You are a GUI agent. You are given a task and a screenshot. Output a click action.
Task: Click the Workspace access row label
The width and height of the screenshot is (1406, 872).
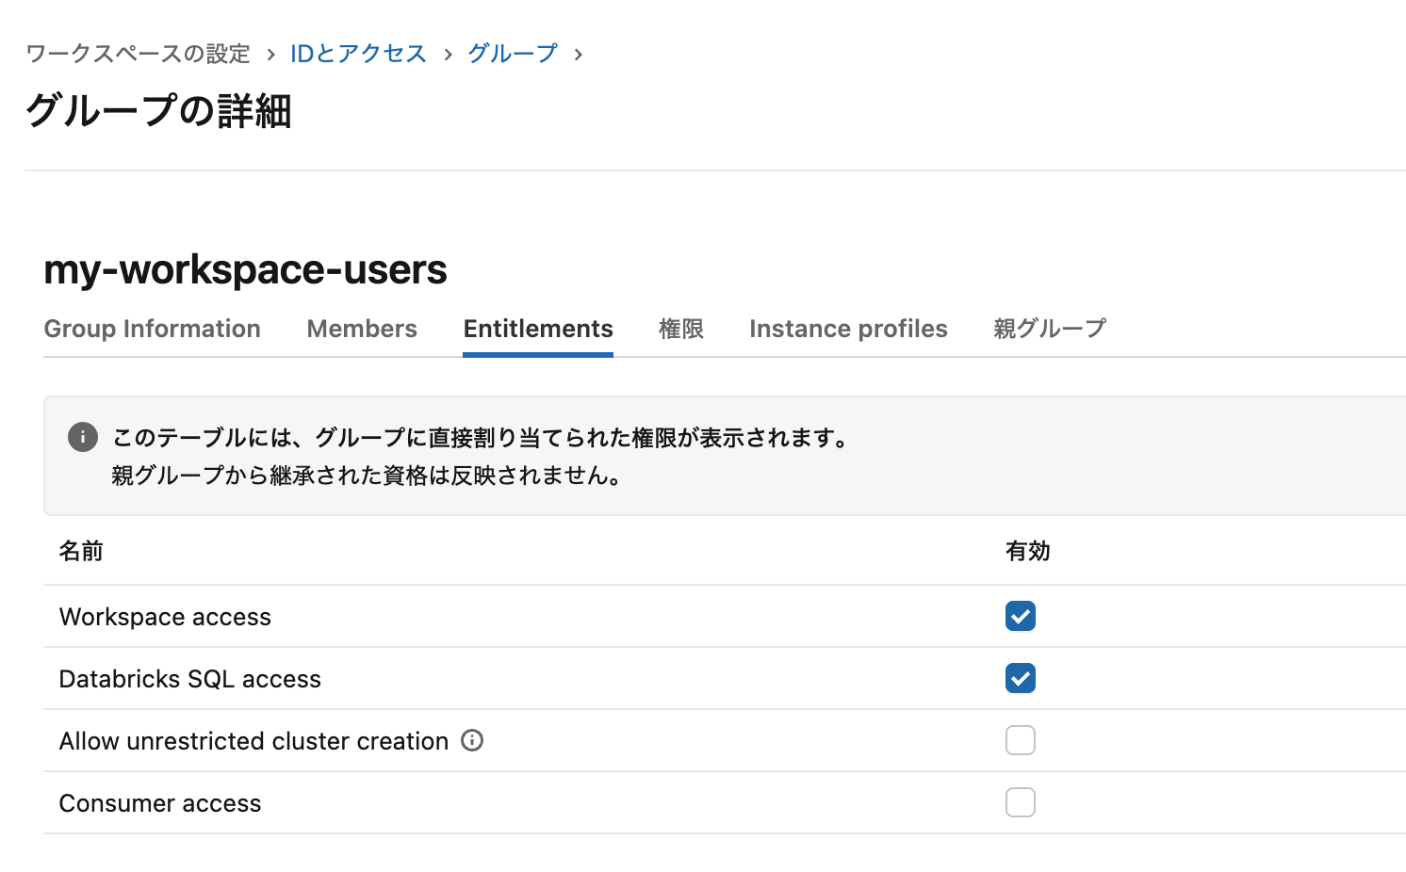pyautogui.click(x=165, y=616)
